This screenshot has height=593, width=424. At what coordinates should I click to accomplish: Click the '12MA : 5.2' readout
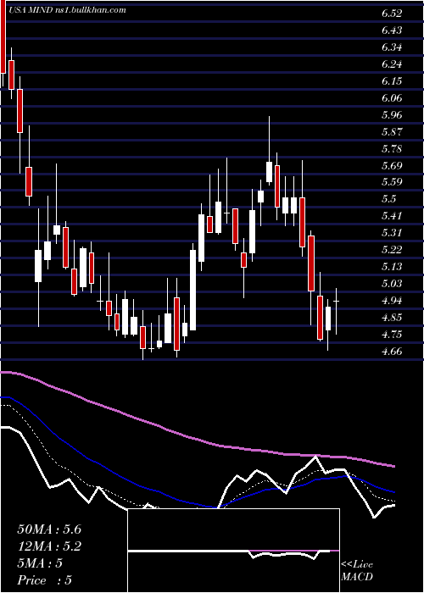point(49,546)
